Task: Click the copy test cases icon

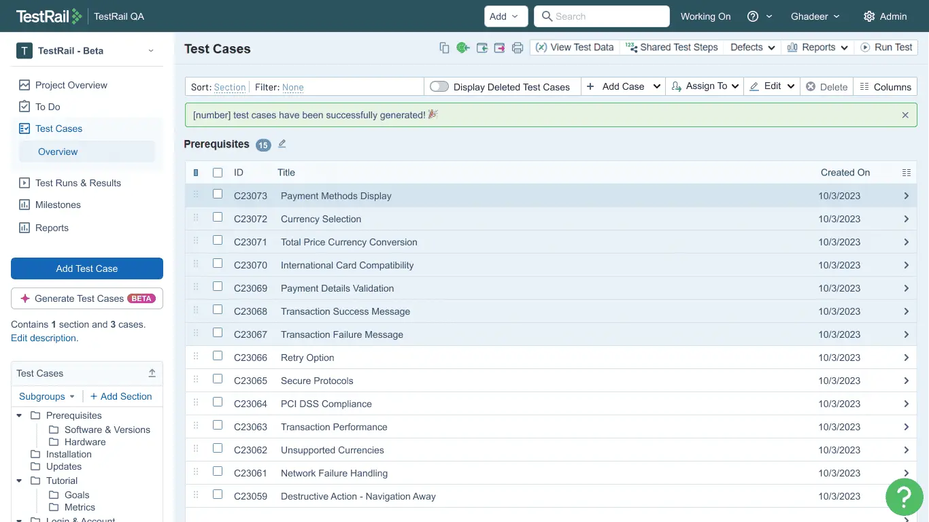Action: pyautogui.click(x=444, y=48)
